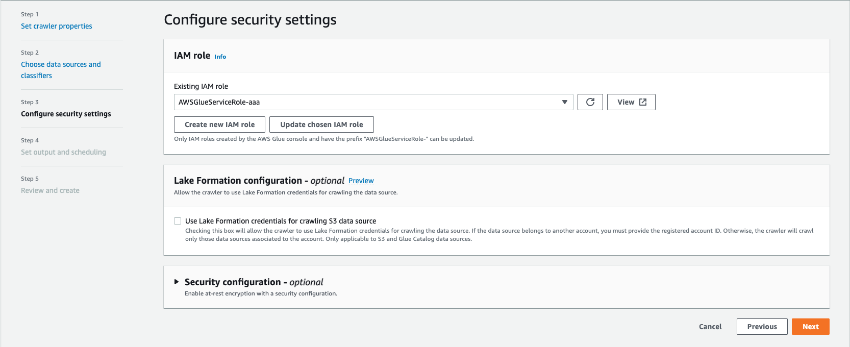This screenshot has width=850, height=347.
Task: Click the Use Lake Formation credentials label text
Action: tap(280, 221)
